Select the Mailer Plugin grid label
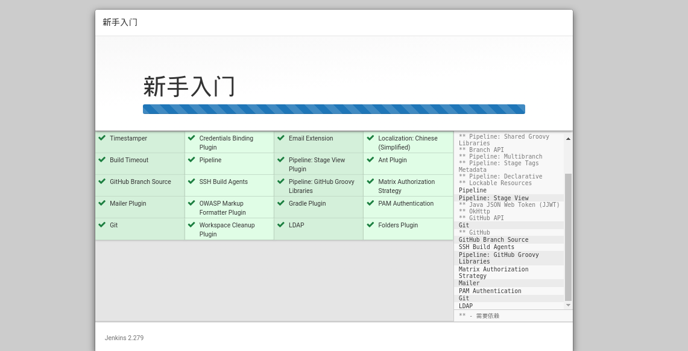This screenshot has width=688, height=351. [x=128, y=203]
